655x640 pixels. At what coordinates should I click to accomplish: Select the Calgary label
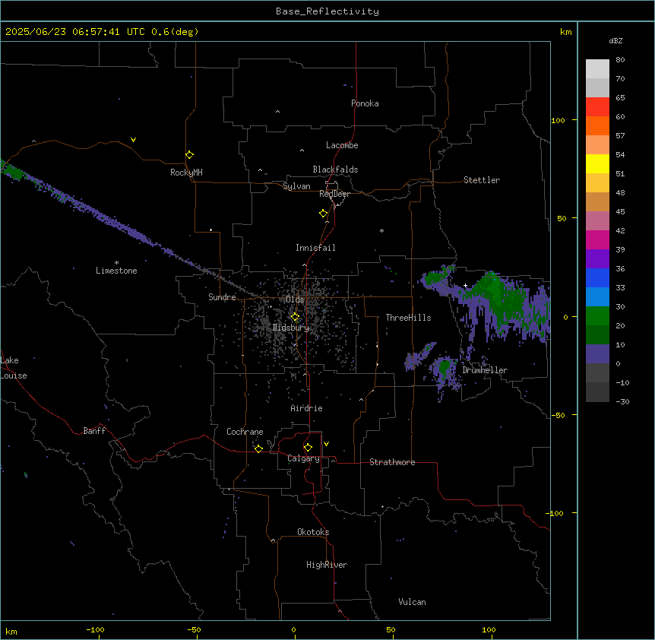(303, 458)
